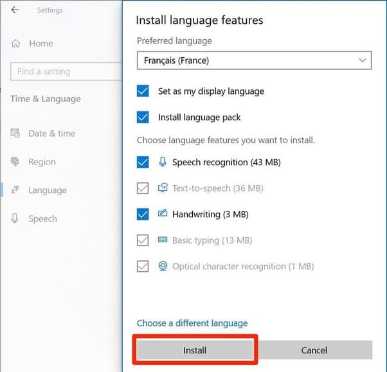Open the Preferred language dropdown
The width and height of the screenshot is (387, 372).
coord(254,61)
